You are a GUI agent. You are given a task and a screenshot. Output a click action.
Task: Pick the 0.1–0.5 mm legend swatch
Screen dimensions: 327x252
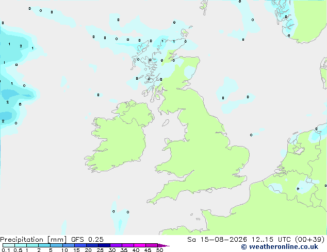tap(9, 245)
